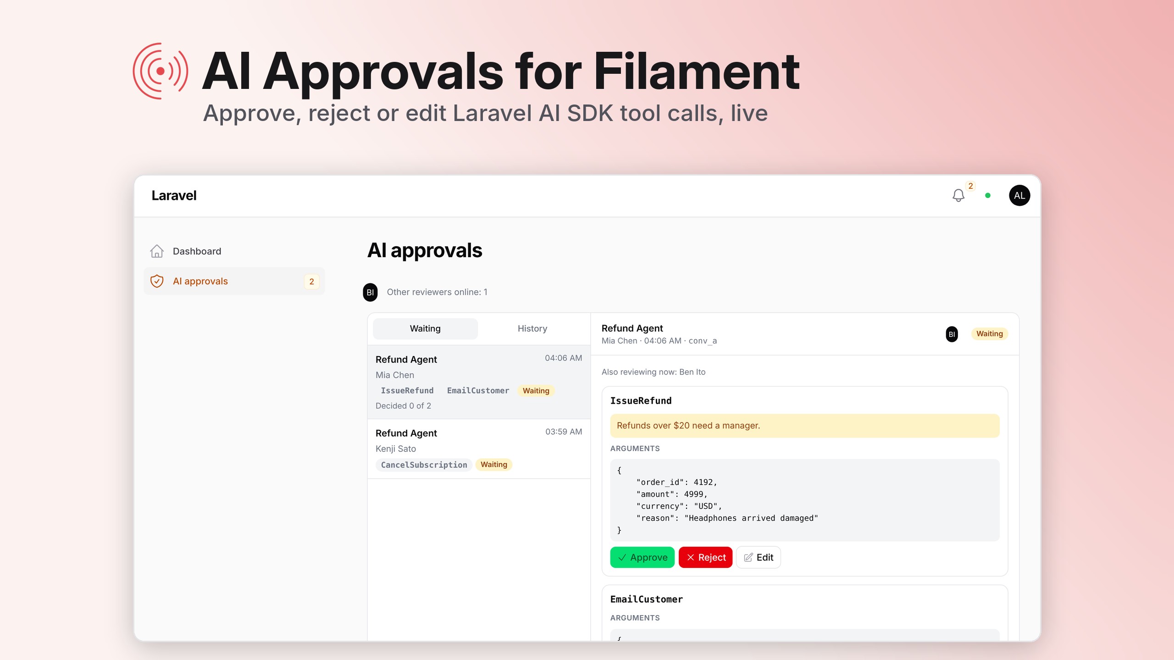Click the Laravel brand link
The width and height of the screenshot is (1174, 660).
(x=174, y=196)
